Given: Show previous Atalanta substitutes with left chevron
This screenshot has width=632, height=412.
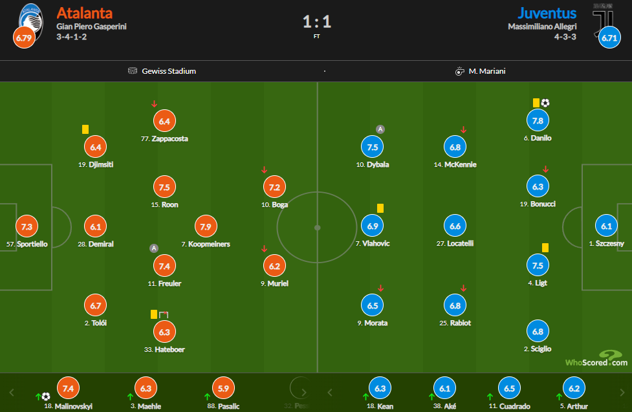Looking at the screenshot, I should click(x=12, y=392).
